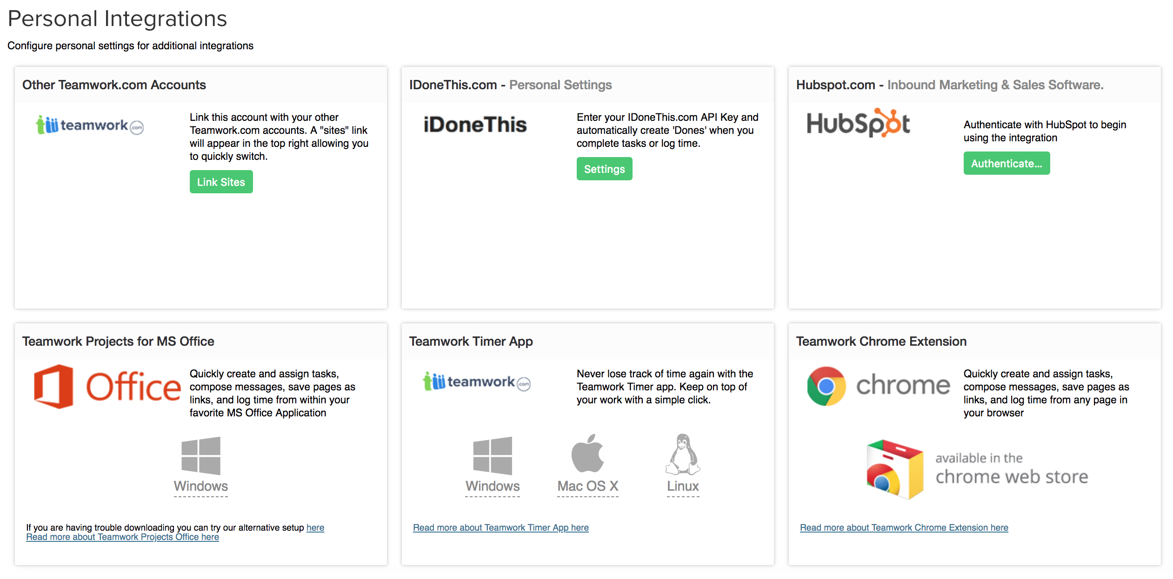Click the Chrome logo icon
This screenshot has height=579, width=1173.
pyautogui.click(x=826, y=386)
